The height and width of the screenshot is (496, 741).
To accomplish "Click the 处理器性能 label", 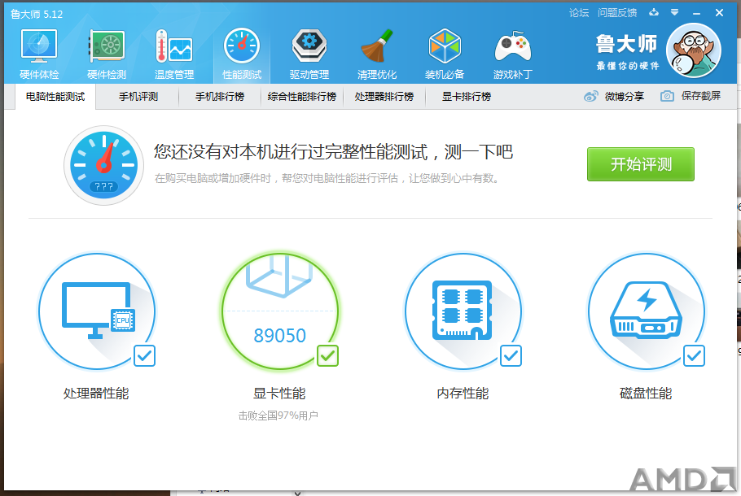I will click(x=96, y=393).
